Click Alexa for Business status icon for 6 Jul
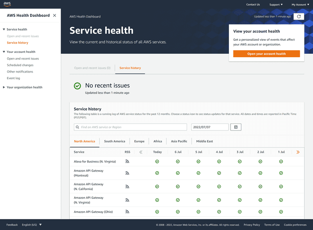Viewport: 313px width, 230px height. pos(178,161)
